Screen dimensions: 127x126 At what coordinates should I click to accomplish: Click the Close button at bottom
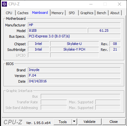tap(114, 122)
